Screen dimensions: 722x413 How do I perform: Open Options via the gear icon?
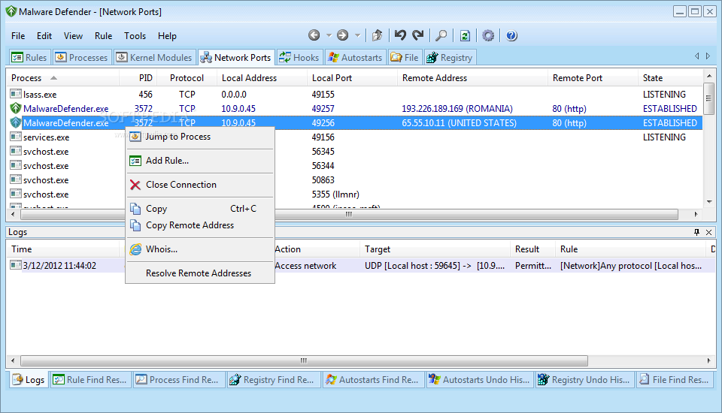(488, 35)
